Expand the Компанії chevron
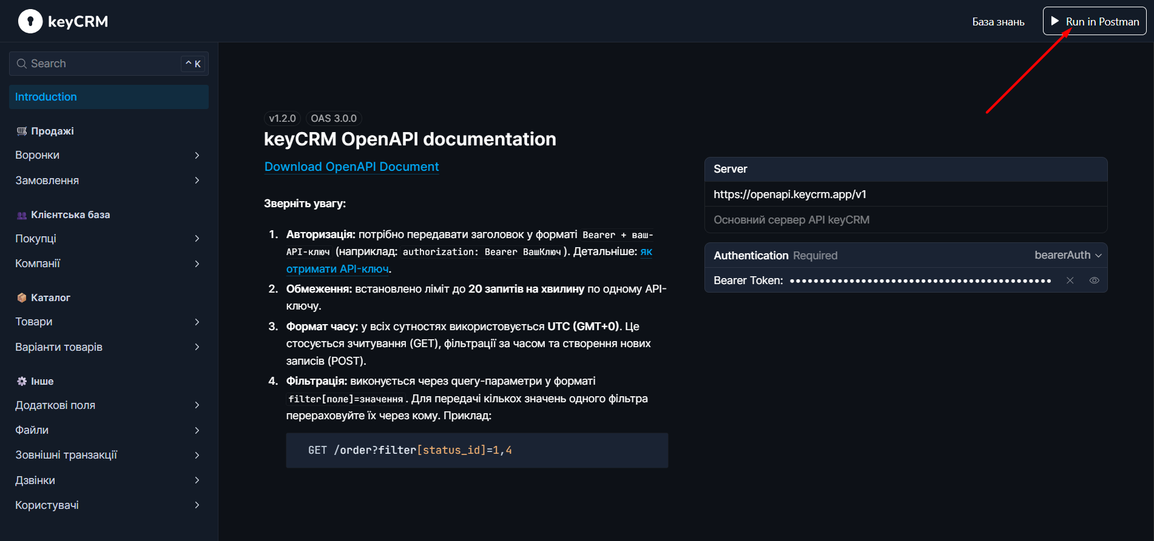Image resolution: width=1154 pixels, height=541 pixels. 197,264
